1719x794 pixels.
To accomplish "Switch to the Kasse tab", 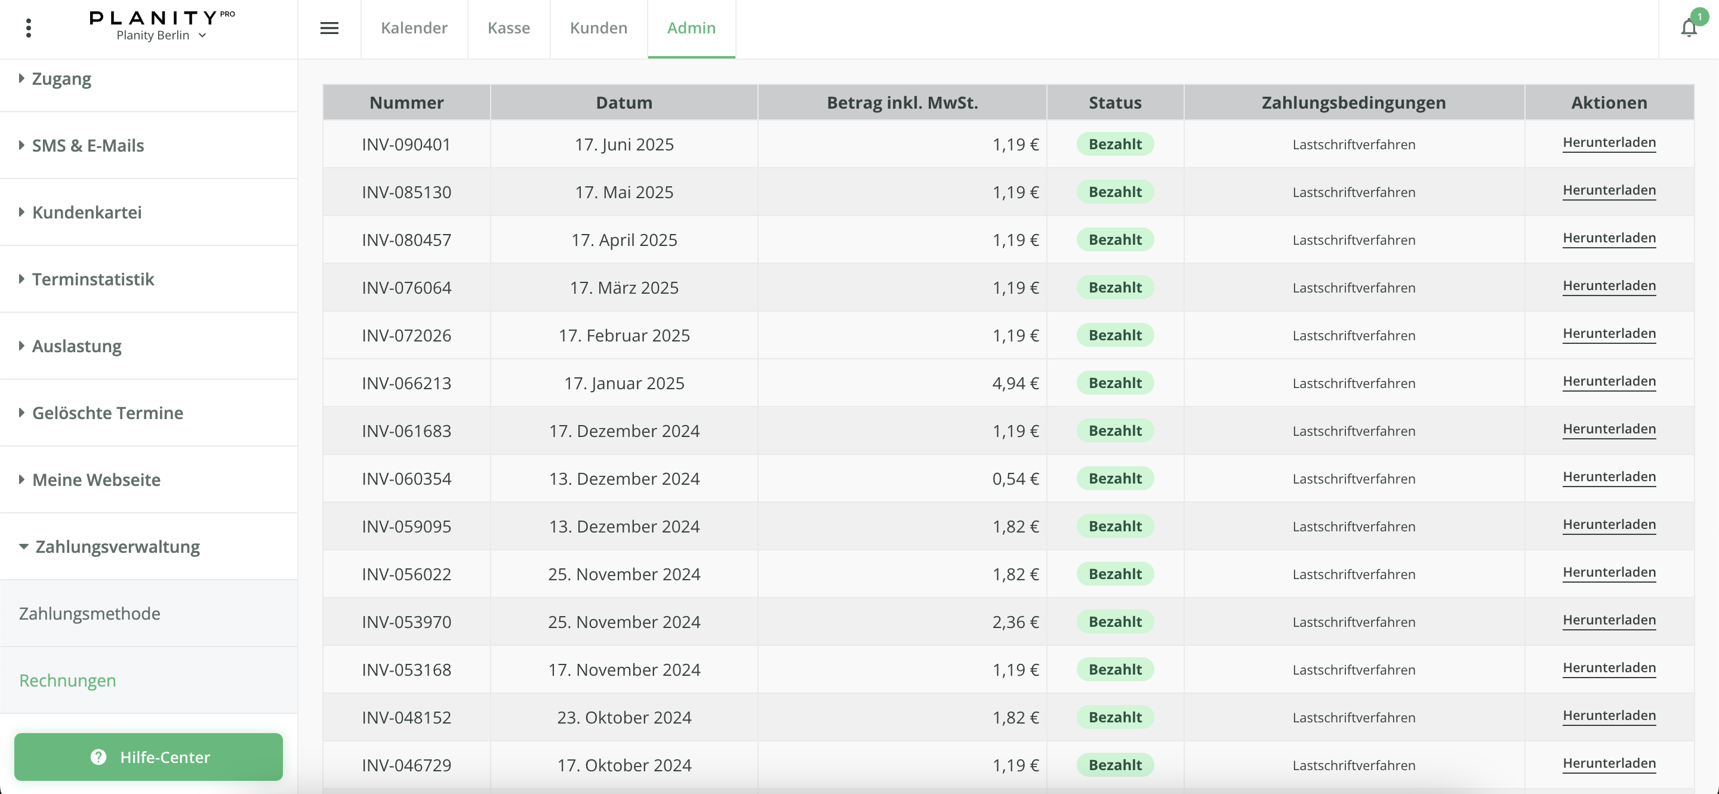I will [x=509, y=28].
